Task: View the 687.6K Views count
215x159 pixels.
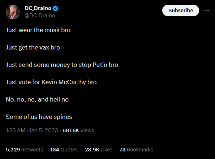Action: point(78,130)
